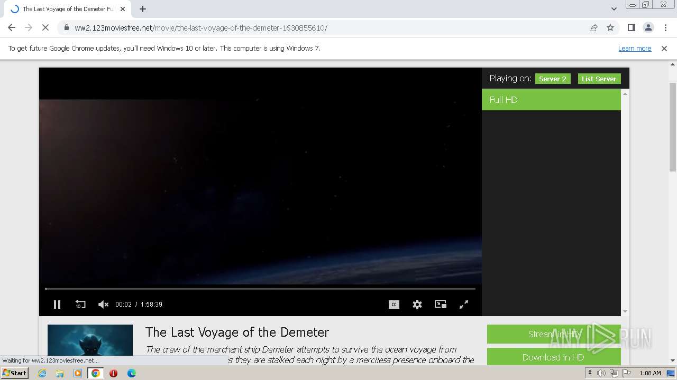Switch to Chrome taskbar button
The width and height of the screenshot is (677, 380).
[96, 373]
